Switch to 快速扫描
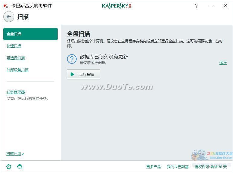 14,46
